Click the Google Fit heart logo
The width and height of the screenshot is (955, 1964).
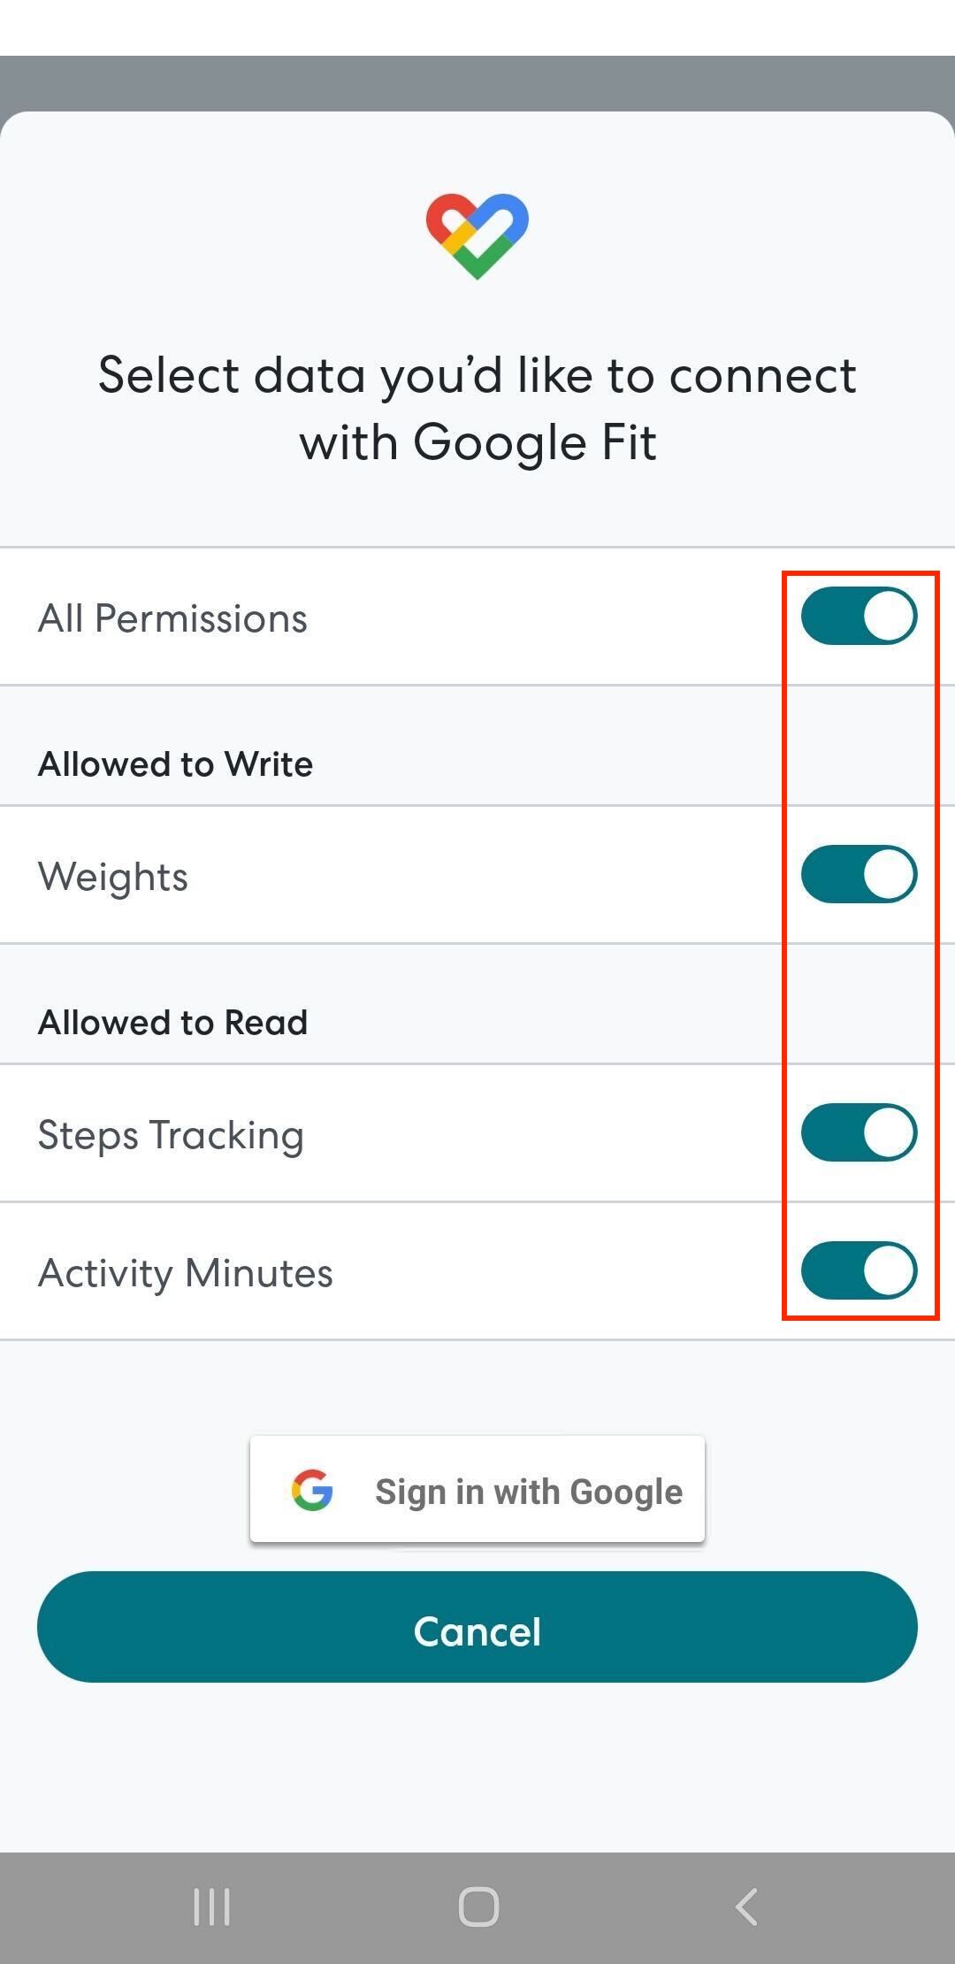[x=477, y=233]
